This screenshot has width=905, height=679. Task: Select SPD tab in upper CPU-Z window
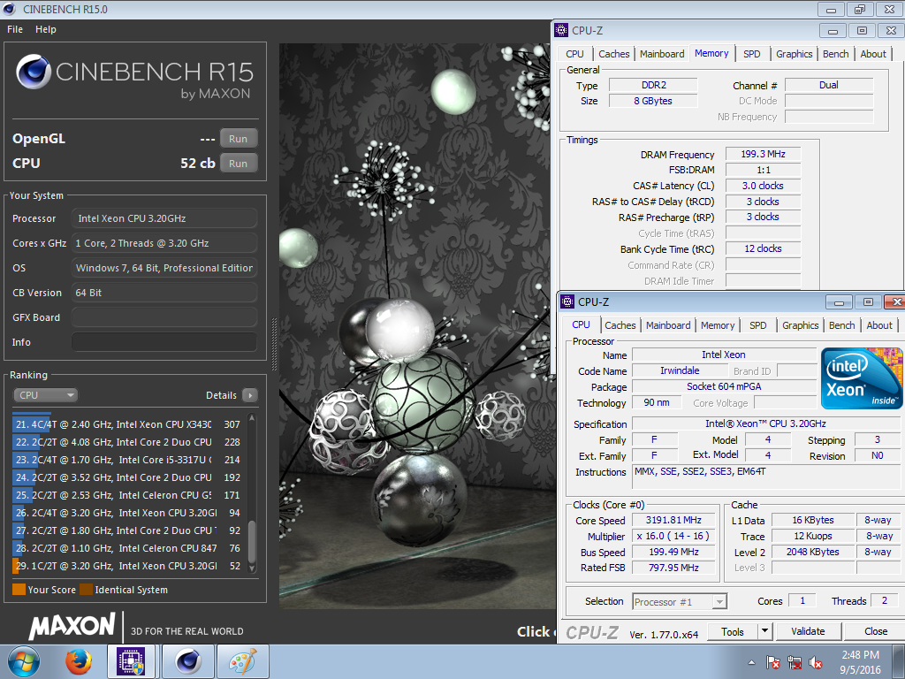751,54
